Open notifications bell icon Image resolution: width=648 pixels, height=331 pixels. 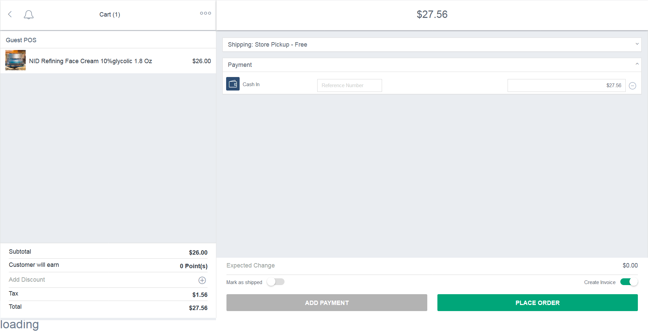click(x=29, y=15)
